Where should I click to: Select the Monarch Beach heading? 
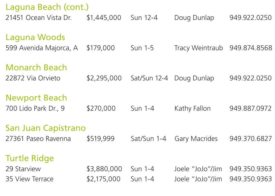[36, 68]
